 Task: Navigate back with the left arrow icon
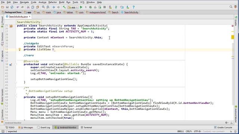click(x=54, y=7)
